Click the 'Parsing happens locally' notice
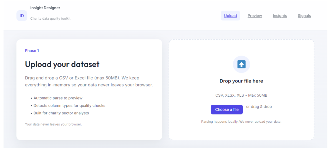The image size is (330, 148). pos(241,122)
